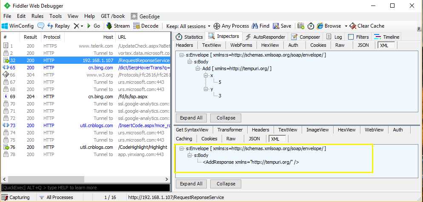Select session 1 www.telerik.com
Viewport: 423px width, 202px height.
[86, 46]
